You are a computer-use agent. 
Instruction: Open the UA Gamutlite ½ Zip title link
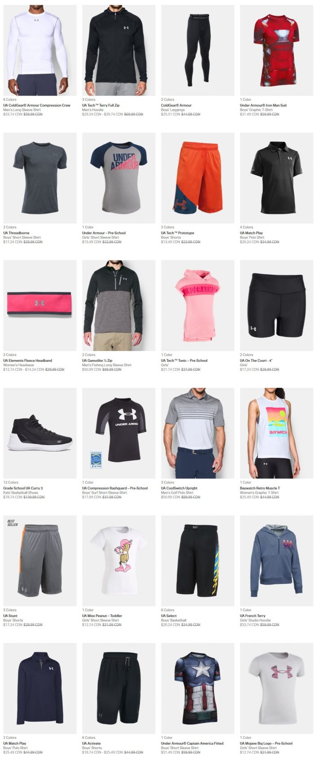pyautogui.click(x=97, y=360)
